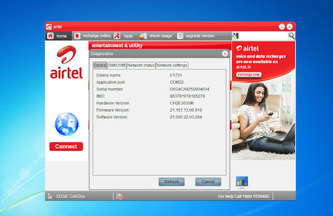Image resolution: width=333 pixels, height=216 pixels.
Task: Click the globe connection icon
Action: [x=67, y=125]
